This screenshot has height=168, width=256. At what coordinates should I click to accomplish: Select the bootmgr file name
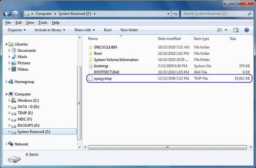tap(101, 66)
